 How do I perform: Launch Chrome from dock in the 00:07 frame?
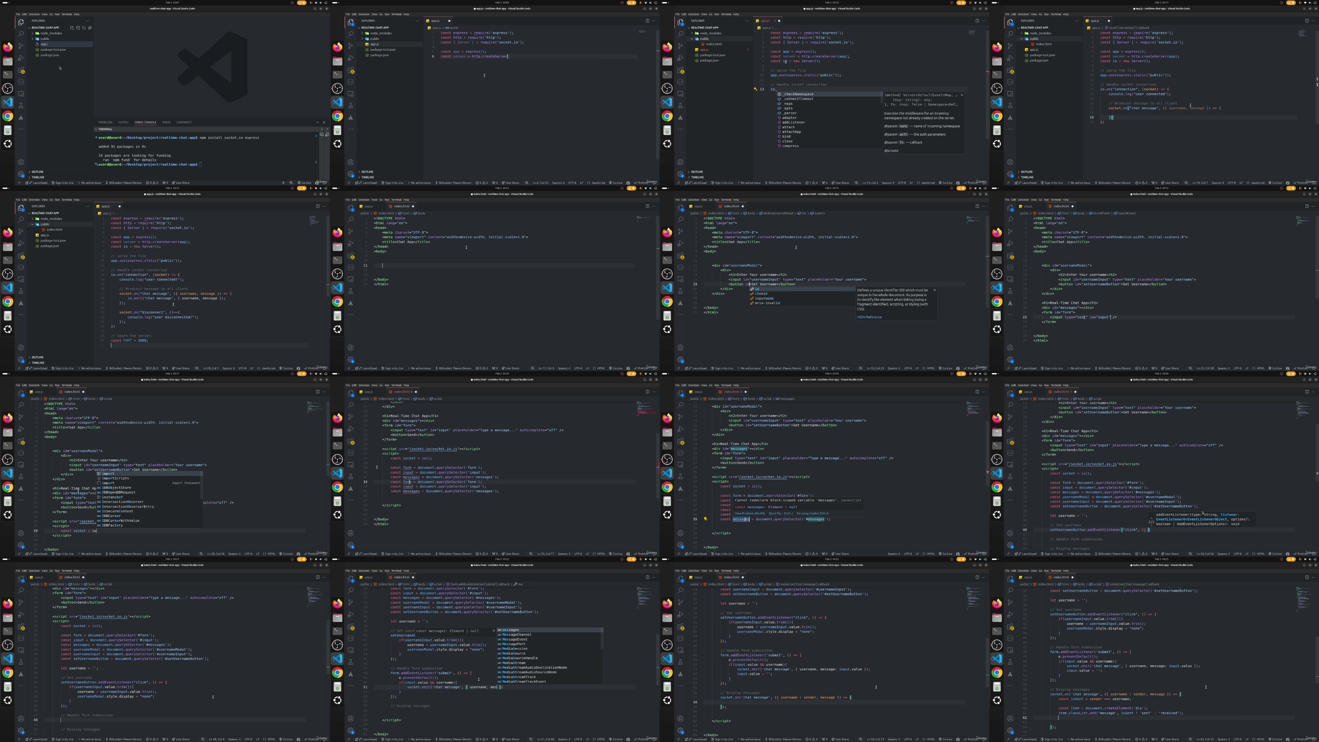click(8, 116)
